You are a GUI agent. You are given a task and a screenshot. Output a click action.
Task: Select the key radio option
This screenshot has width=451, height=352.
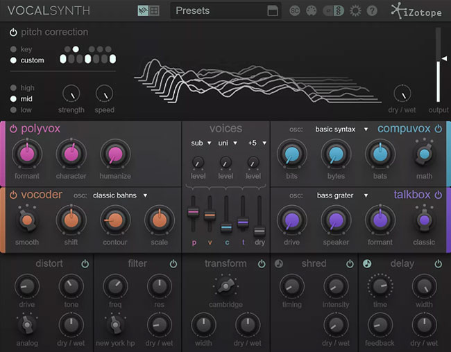point(13,49)
